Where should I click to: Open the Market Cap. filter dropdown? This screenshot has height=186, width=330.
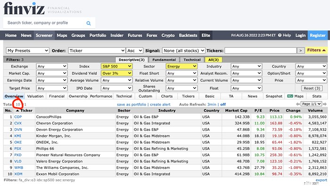[x=52, y=73]
